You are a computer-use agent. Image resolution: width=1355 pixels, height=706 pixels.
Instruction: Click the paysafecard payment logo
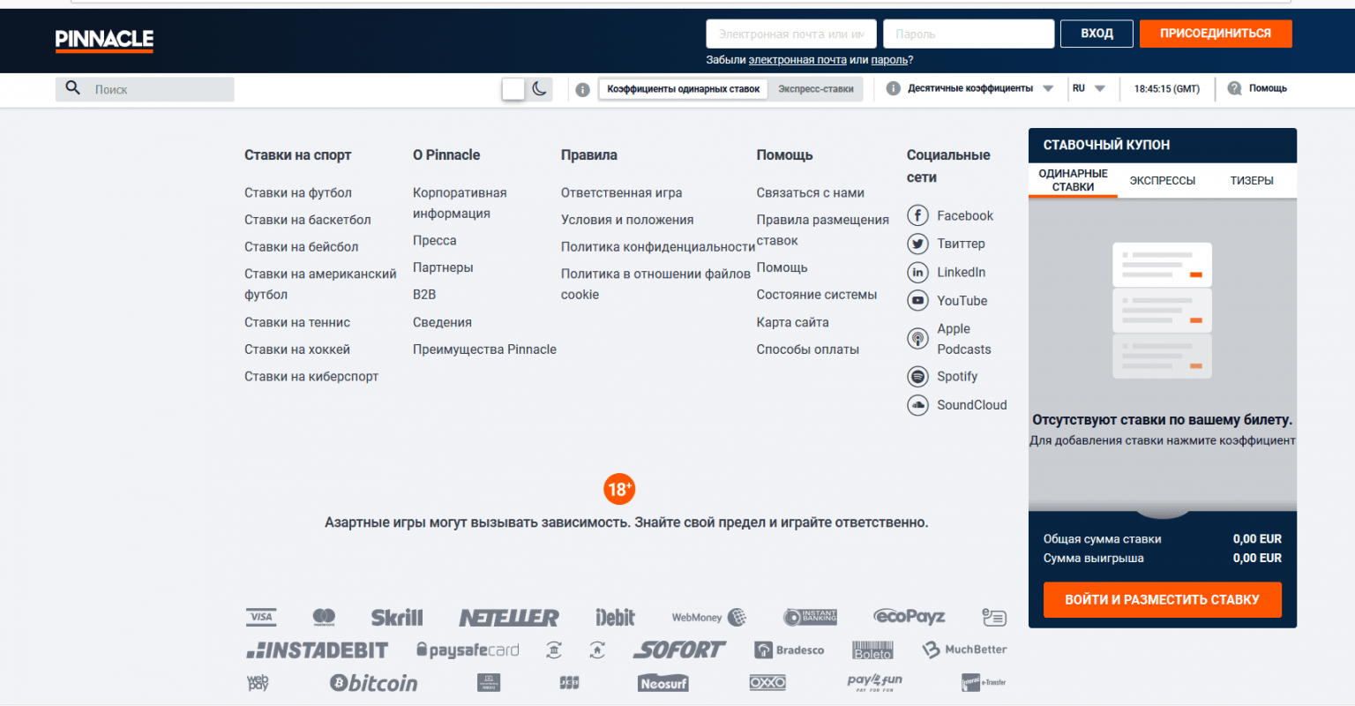468,650
